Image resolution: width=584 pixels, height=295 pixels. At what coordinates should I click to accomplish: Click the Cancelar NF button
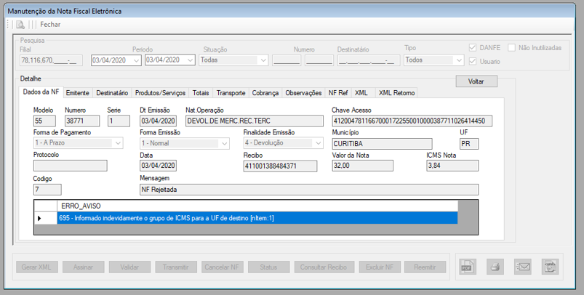[222, 267]
